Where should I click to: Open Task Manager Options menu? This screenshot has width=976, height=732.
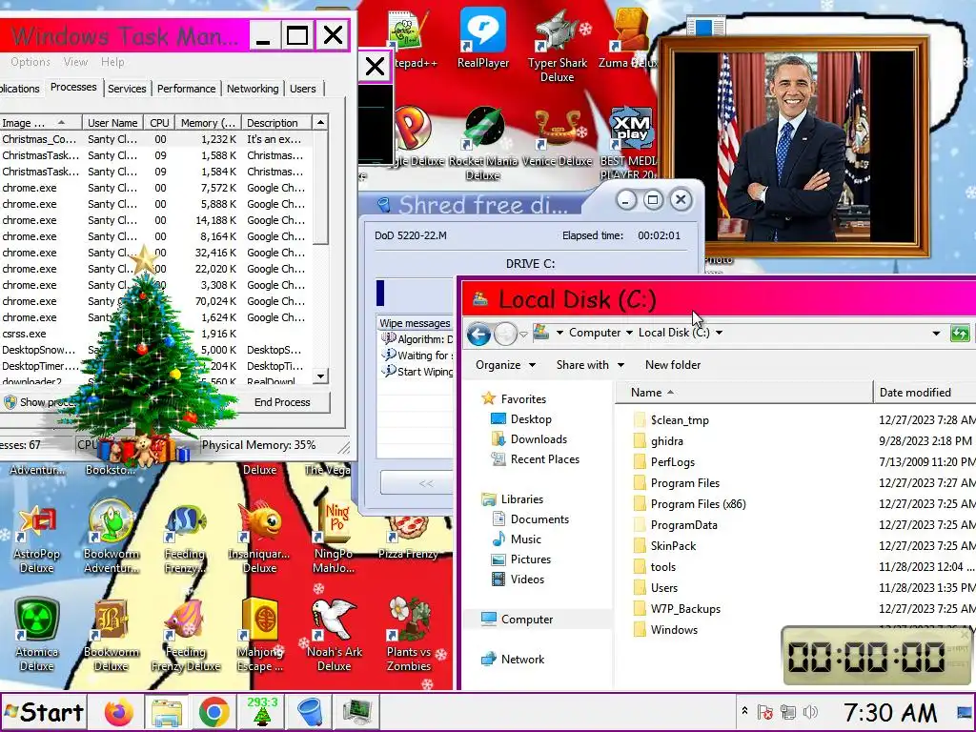(30, 62)
